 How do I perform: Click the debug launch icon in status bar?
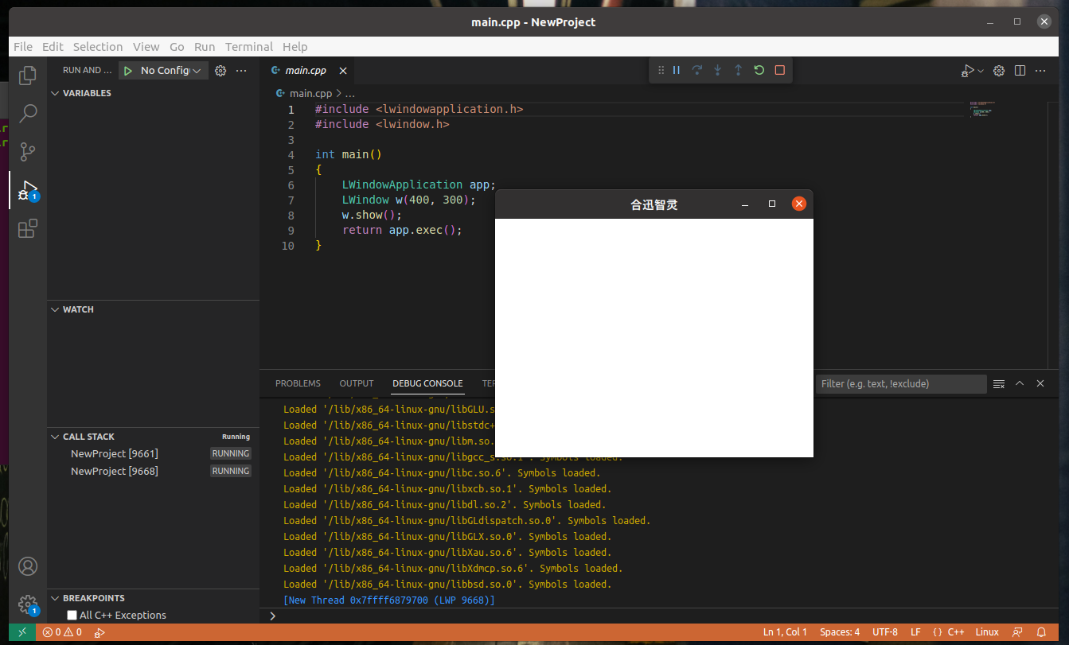pyautogui.click(x=100, y=632)
